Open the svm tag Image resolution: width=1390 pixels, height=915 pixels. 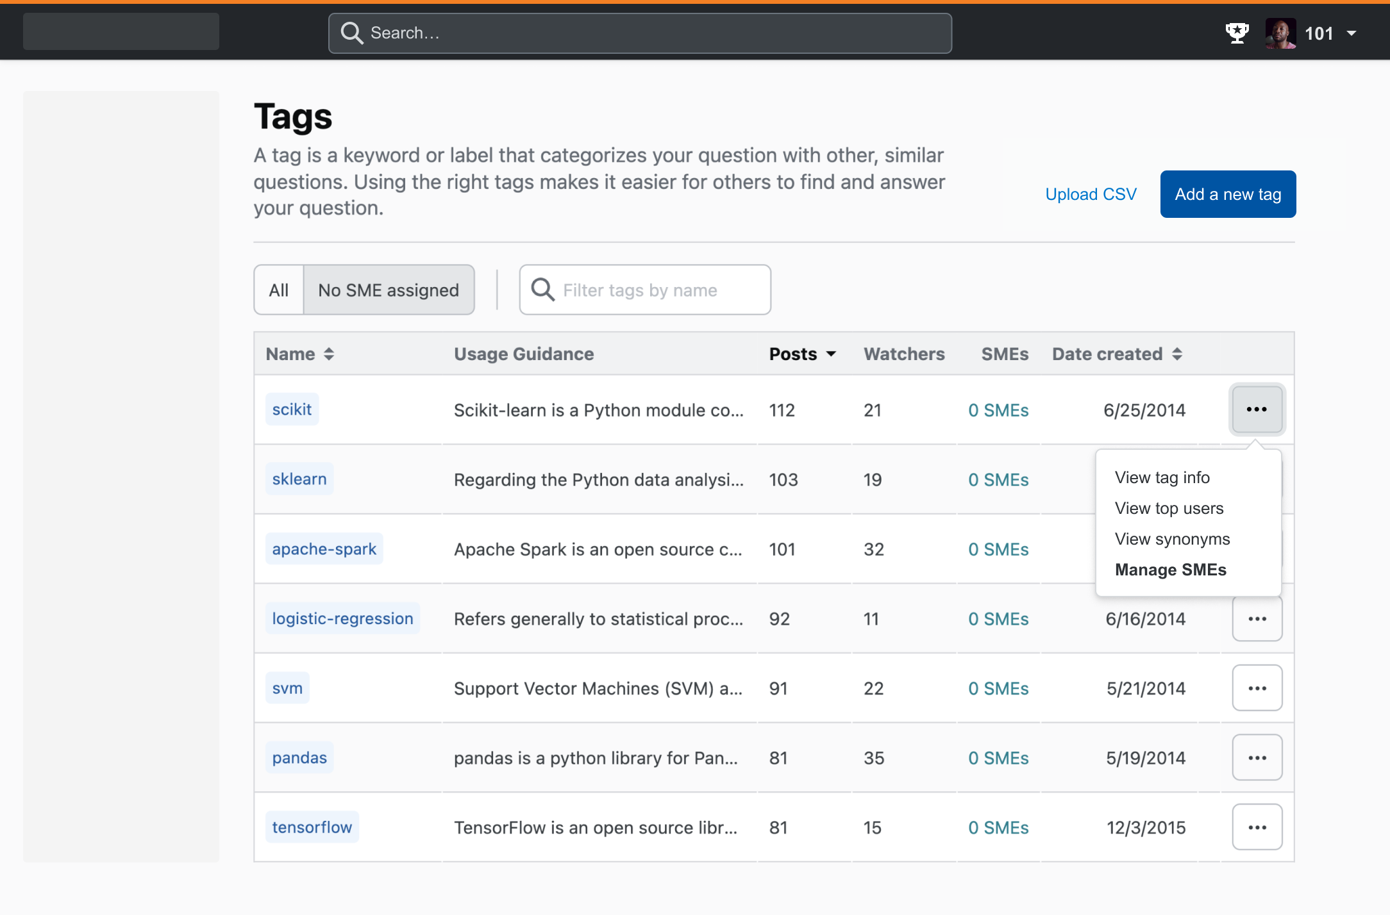[x=287, y=688]
